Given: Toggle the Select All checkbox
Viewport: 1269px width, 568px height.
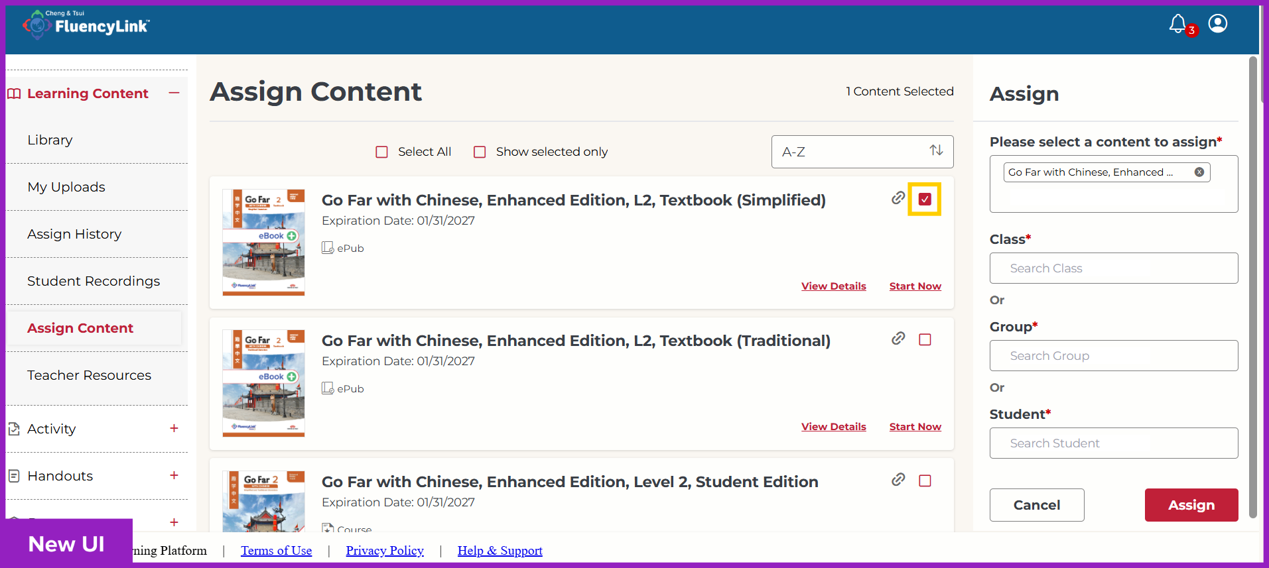Looking at the screenshot, I should coord(381,152).
